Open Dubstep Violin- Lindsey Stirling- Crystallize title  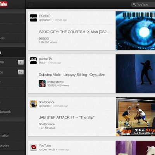coord(72,75)
